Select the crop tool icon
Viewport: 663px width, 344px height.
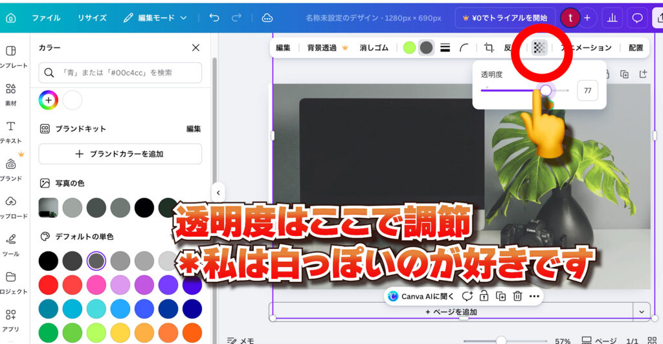tap(489, 47)
